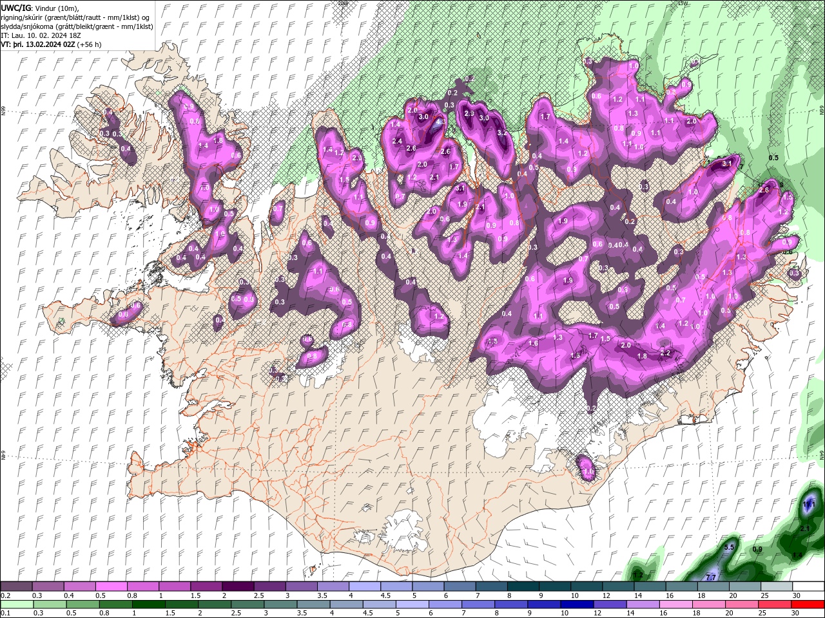Click the bright red swatch at 30 in rain legend
This screenshot has width=825, height=618.
pyautogui.click(x=807, y=604)
